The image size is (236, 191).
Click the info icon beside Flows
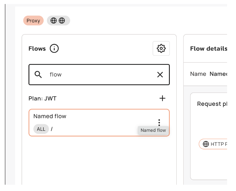click(x=54, y=48)
